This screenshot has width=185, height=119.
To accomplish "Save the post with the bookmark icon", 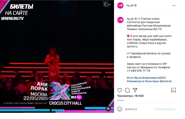I will (173, 90).
